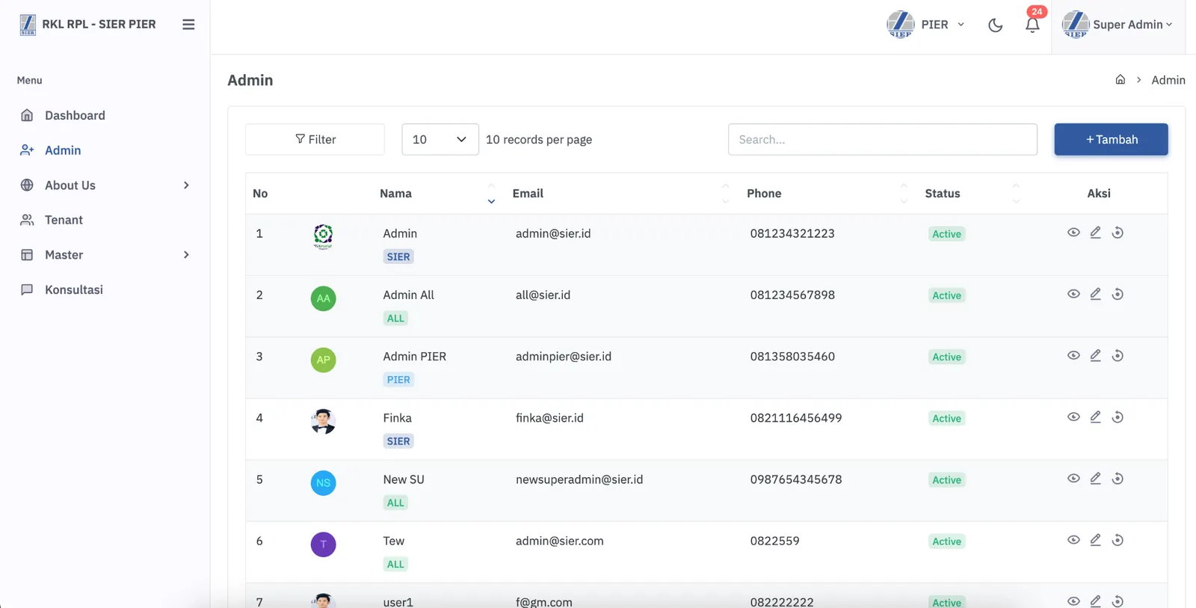Click the Active status badge for Tew
The width and height of the screenshot is (1196, 608).
pyautogui.click(x=946, y=541)
